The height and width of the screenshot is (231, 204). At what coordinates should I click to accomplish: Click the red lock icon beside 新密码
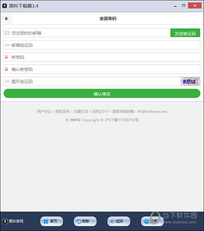(6, 57)
